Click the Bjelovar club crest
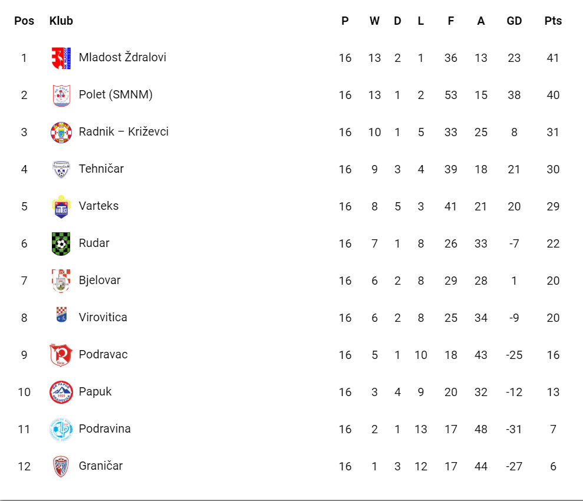This screenshot has width=583, height=501. (x=61, y=281)
